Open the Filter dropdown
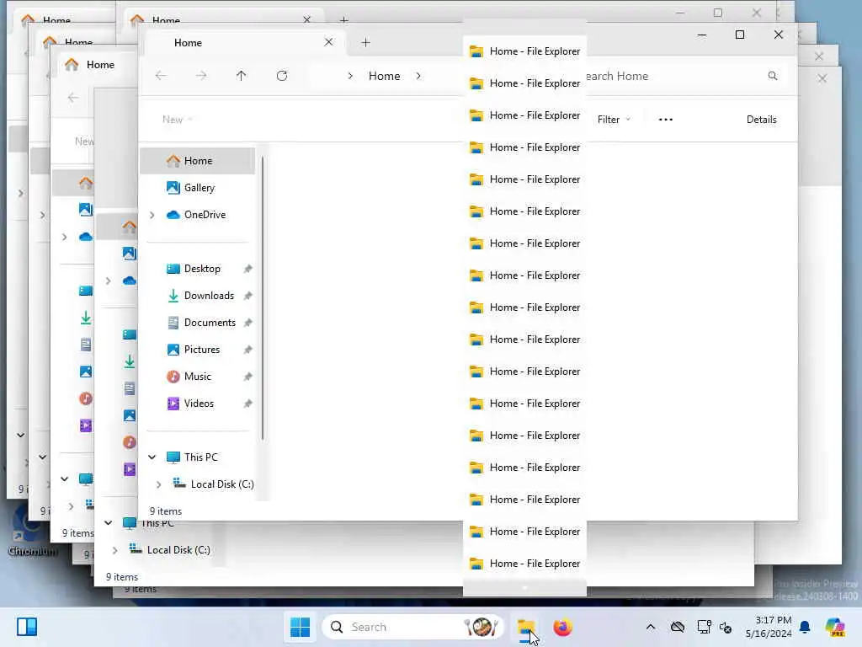The image size is (862, 647). click(614, 120)
